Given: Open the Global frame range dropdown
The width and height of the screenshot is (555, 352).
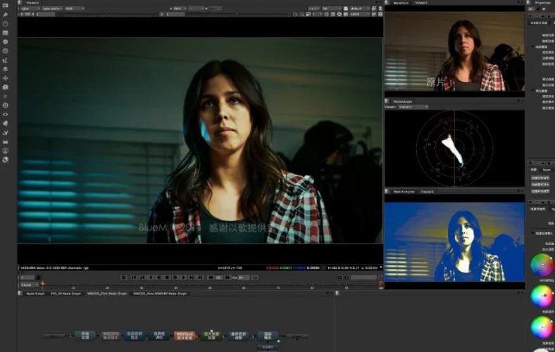Looking at the screenshot, I should point(30,285).
